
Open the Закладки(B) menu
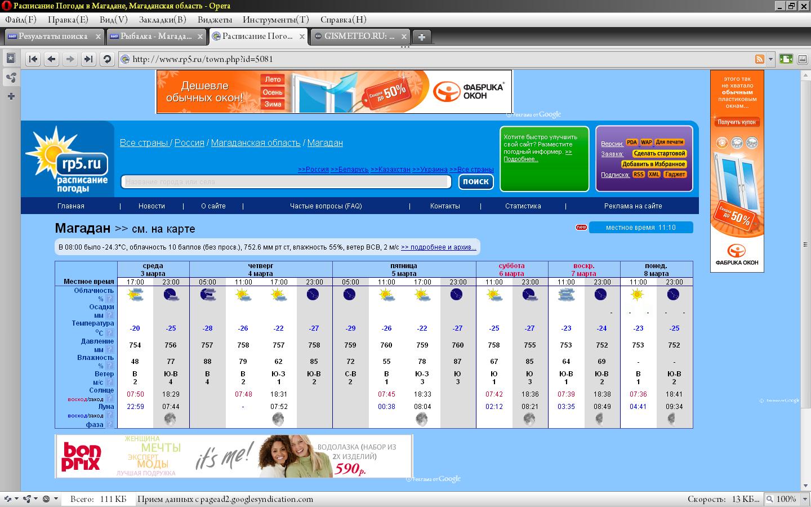[162, 20]
